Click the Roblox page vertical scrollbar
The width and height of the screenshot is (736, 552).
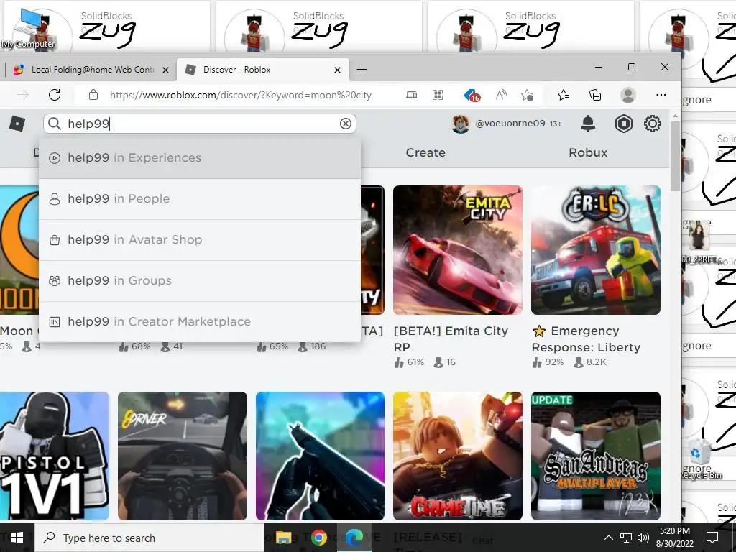[x=675, y=156]
